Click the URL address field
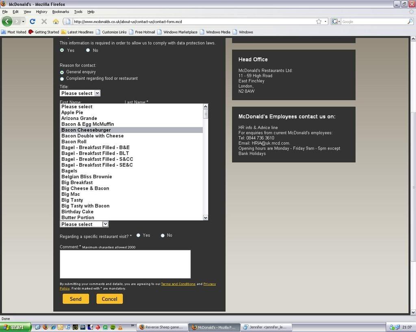Screen dimensions: 416x332 (x=194, y=21)
